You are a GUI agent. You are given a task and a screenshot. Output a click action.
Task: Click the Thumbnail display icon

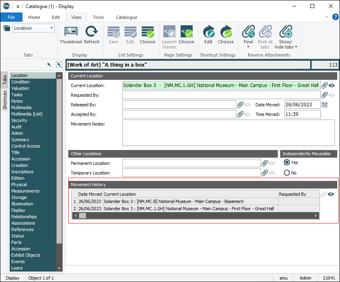[x=71, y=32]
